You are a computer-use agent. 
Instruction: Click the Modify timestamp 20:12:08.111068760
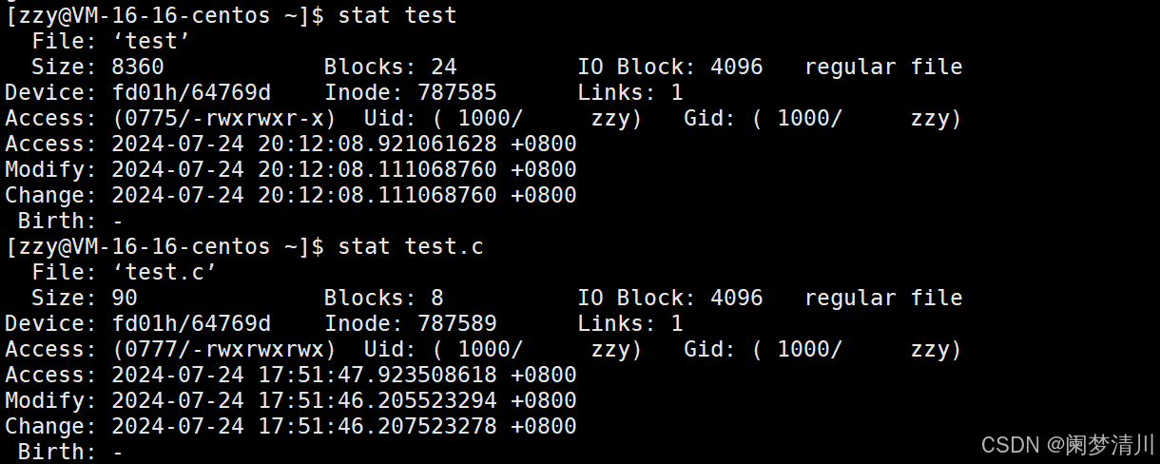tap(377, 169)
